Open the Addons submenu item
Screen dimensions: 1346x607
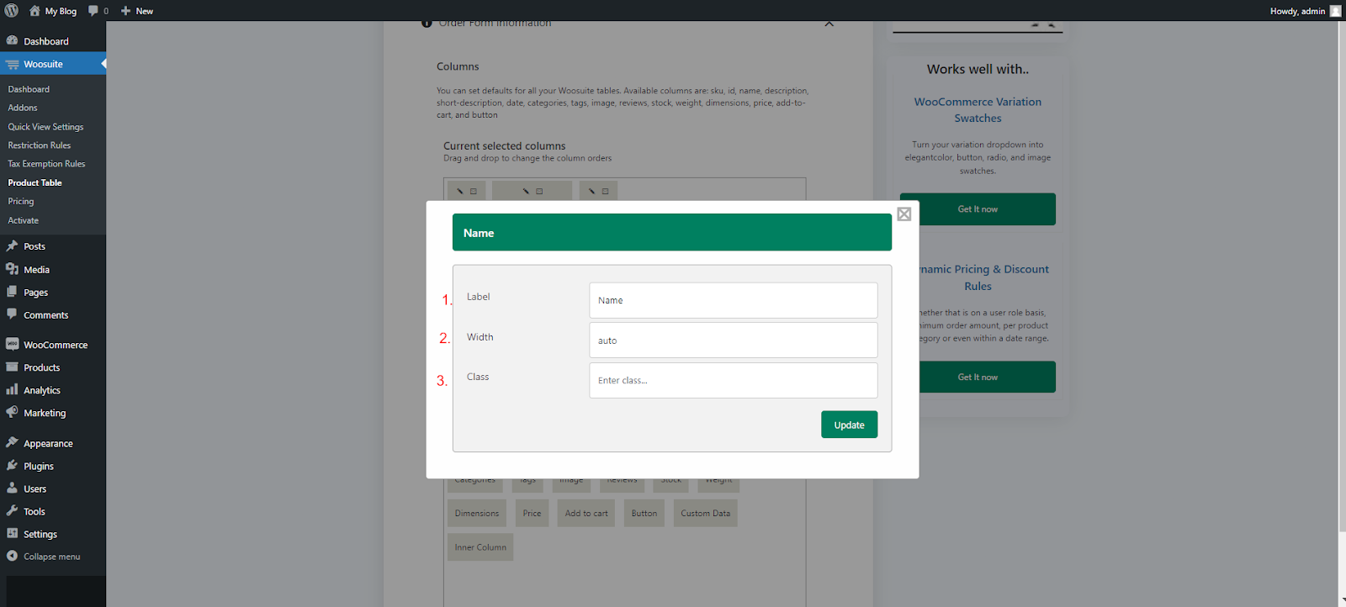[23, 108]
